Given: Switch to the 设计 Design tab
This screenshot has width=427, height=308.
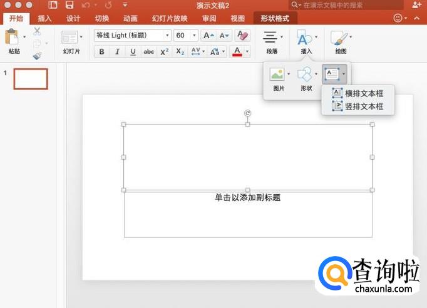Looking at the screenshot, I should pos(73,19).
